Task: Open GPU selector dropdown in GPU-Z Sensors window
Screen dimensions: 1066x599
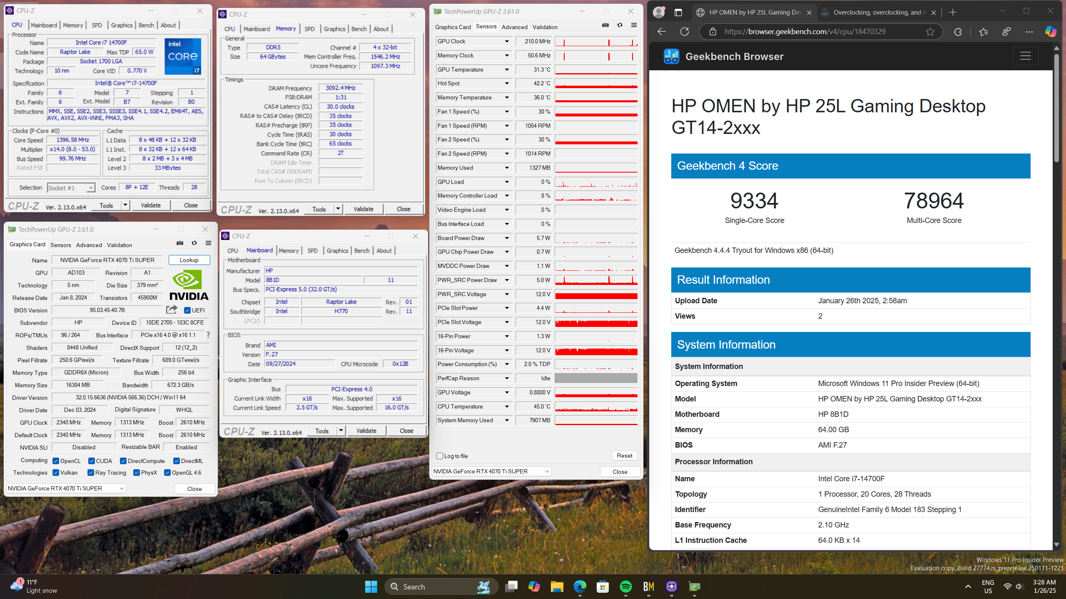Action: [x=491, y=471]
